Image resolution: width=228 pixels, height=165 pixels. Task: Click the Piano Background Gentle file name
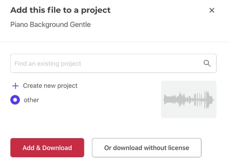pyautogui.click(x=50, y=25)
